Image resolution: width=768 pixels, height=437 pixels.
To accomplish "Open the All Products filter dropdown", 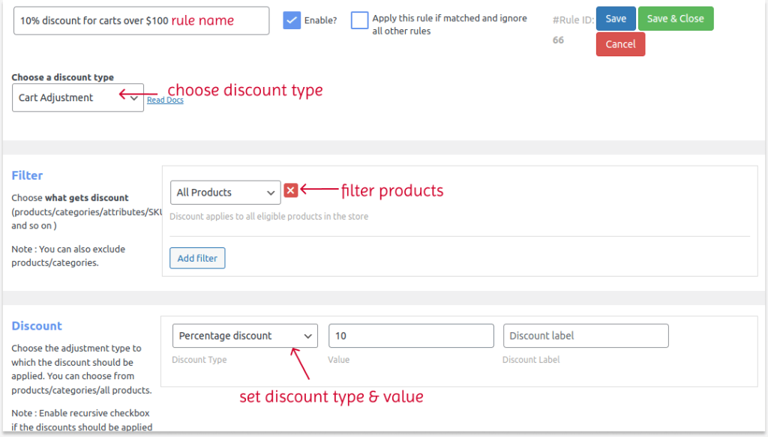I will click(x=225, y=192).
